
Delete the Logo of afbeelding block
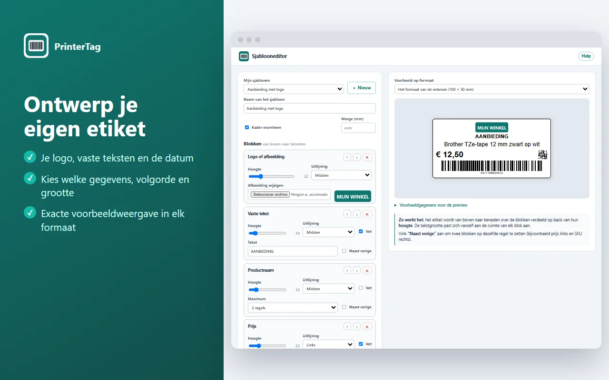[x=367, y=157]
